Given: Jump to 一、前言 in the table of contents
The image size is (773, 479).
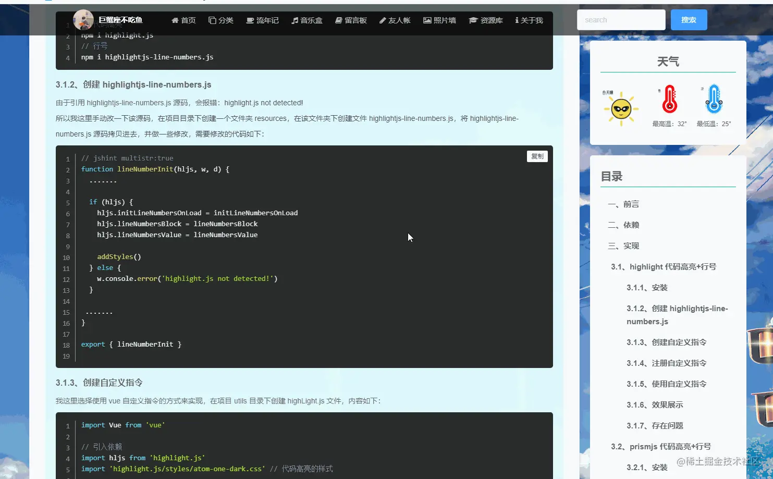Looking at the screenshot, I should pyautogui.click(x=623, y=204).
